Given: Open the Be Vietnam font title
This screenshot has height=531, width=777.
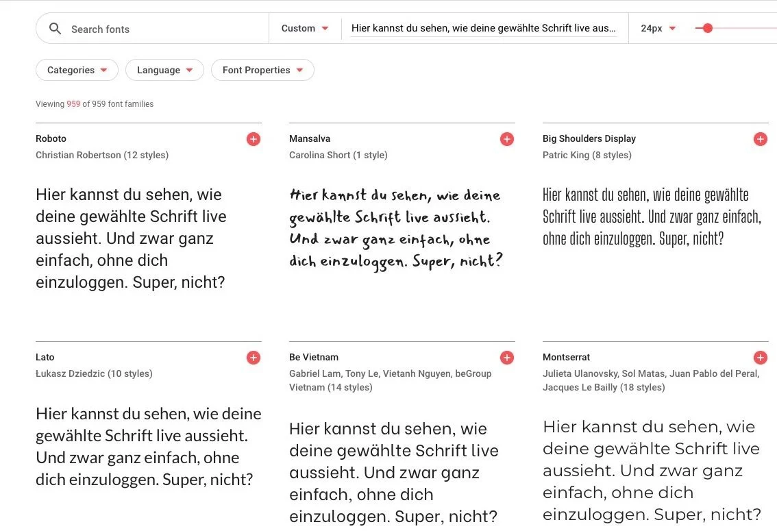Looking at the screenshot, I should [314, 357].
